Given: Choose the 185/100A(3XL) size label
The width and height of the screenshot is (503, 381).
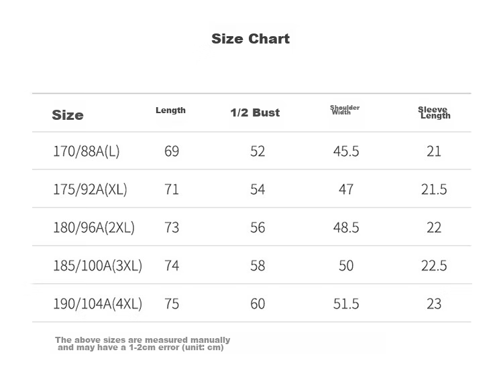Looking at the screenshot, I should pyautogui.click(x=97, y=266).
